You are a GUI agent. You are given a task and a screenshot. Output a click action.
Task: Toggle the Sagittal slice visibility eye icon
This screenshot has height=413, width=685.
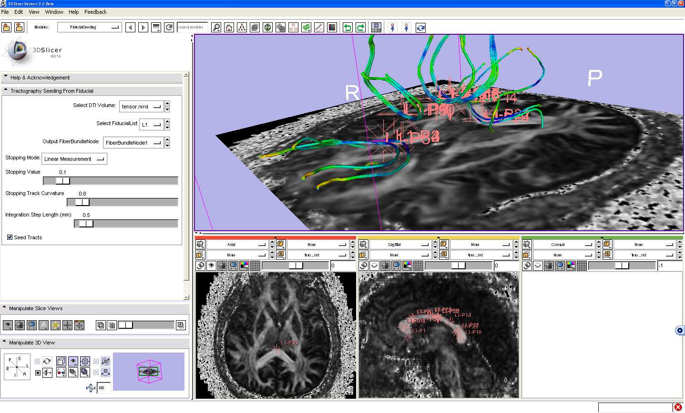point(375,265)
